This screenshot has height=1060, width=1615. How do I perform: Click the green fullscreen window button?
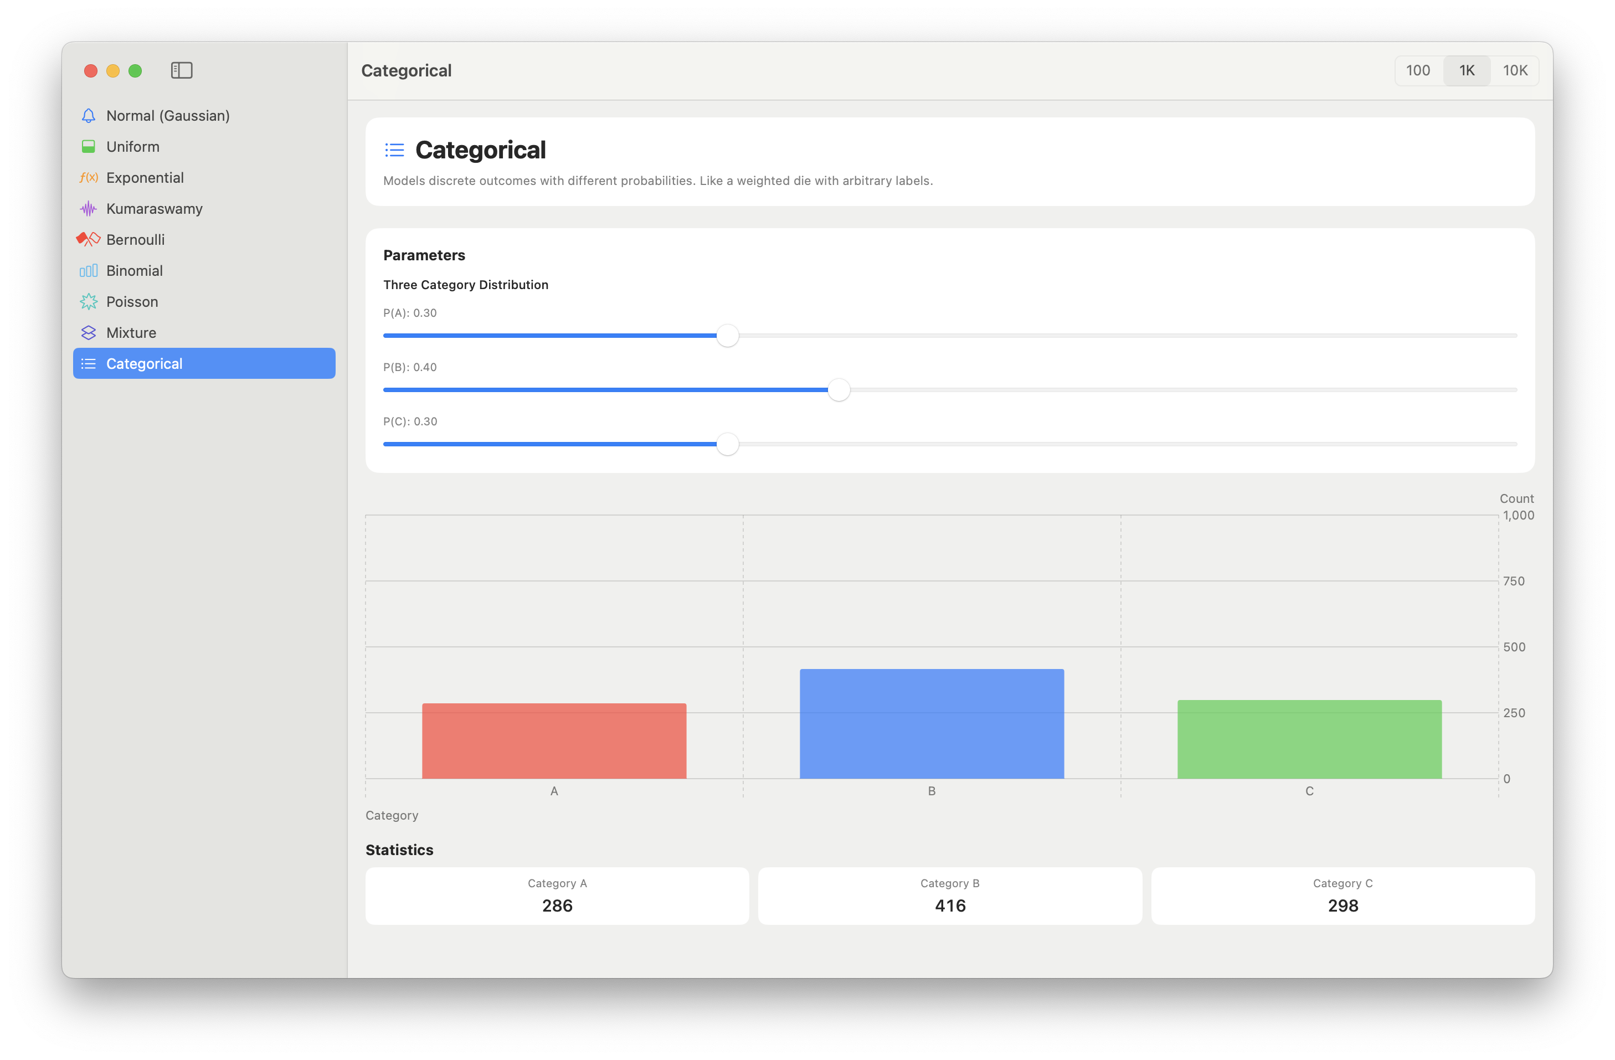click(135, 70)
